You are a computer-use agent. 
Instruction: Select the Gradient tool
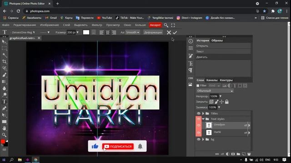(x=4, y=81)
